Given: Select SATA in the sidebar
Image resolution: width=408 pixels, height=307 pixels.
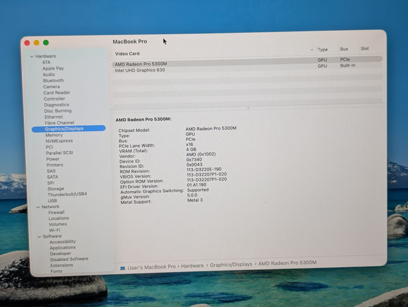Looking at the screenshot, I should point(53,177).
